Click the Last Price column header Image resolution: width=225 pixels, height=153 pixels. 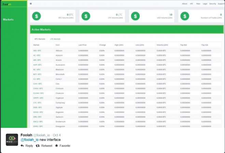[x=82, y=45]
